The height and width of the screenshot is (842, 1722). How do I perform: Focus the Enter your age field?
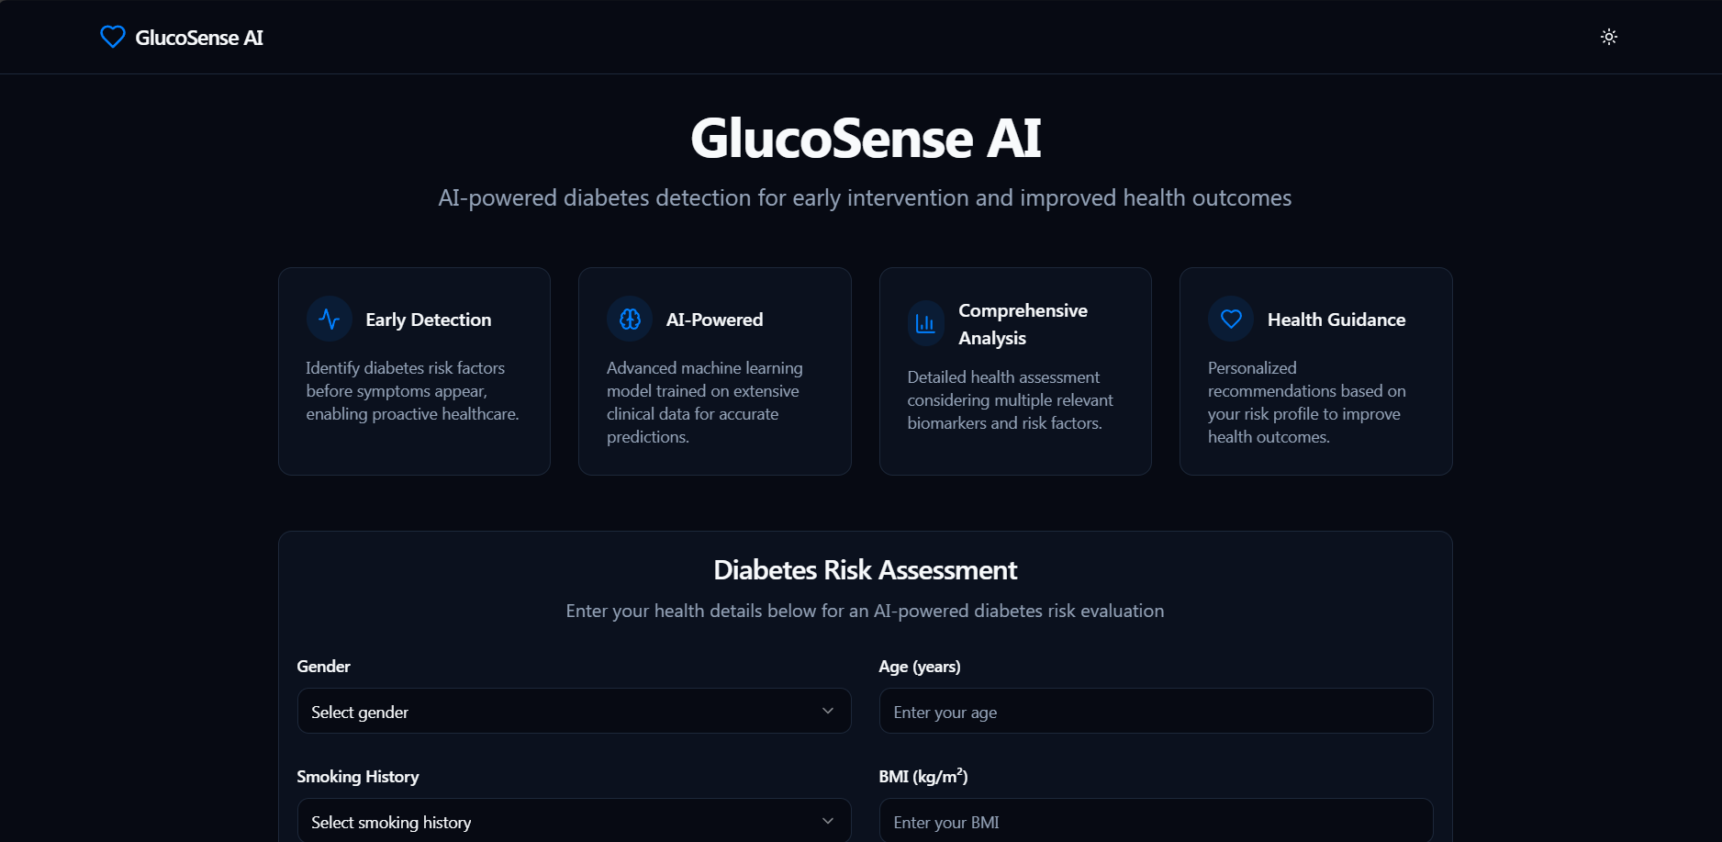1156,712
